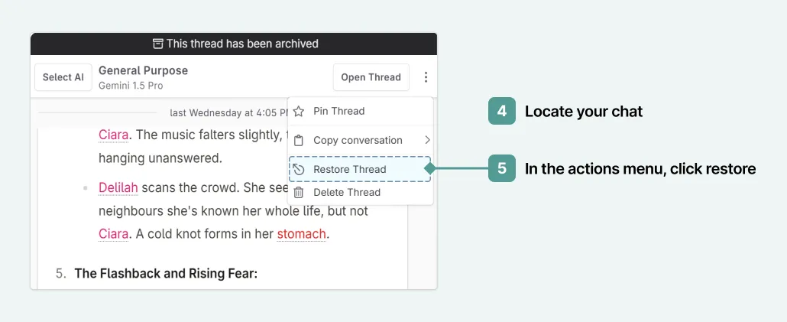The image size is (787, 322).
Task: Click the step 4 number badge
Action: point(502,112)
